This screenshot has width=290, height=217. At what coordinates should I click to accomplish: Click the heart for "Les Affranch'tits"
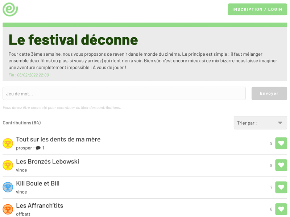coord(281,209)
